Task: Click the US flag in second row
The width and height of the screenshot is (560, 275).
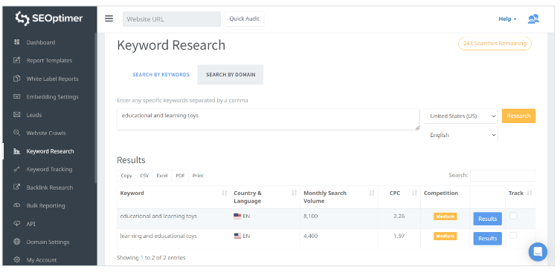Action: (237, 236)
